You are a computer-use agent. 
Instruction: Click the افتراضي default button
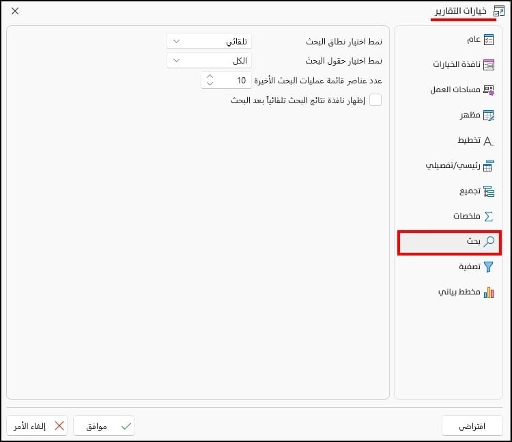[472, 426]
